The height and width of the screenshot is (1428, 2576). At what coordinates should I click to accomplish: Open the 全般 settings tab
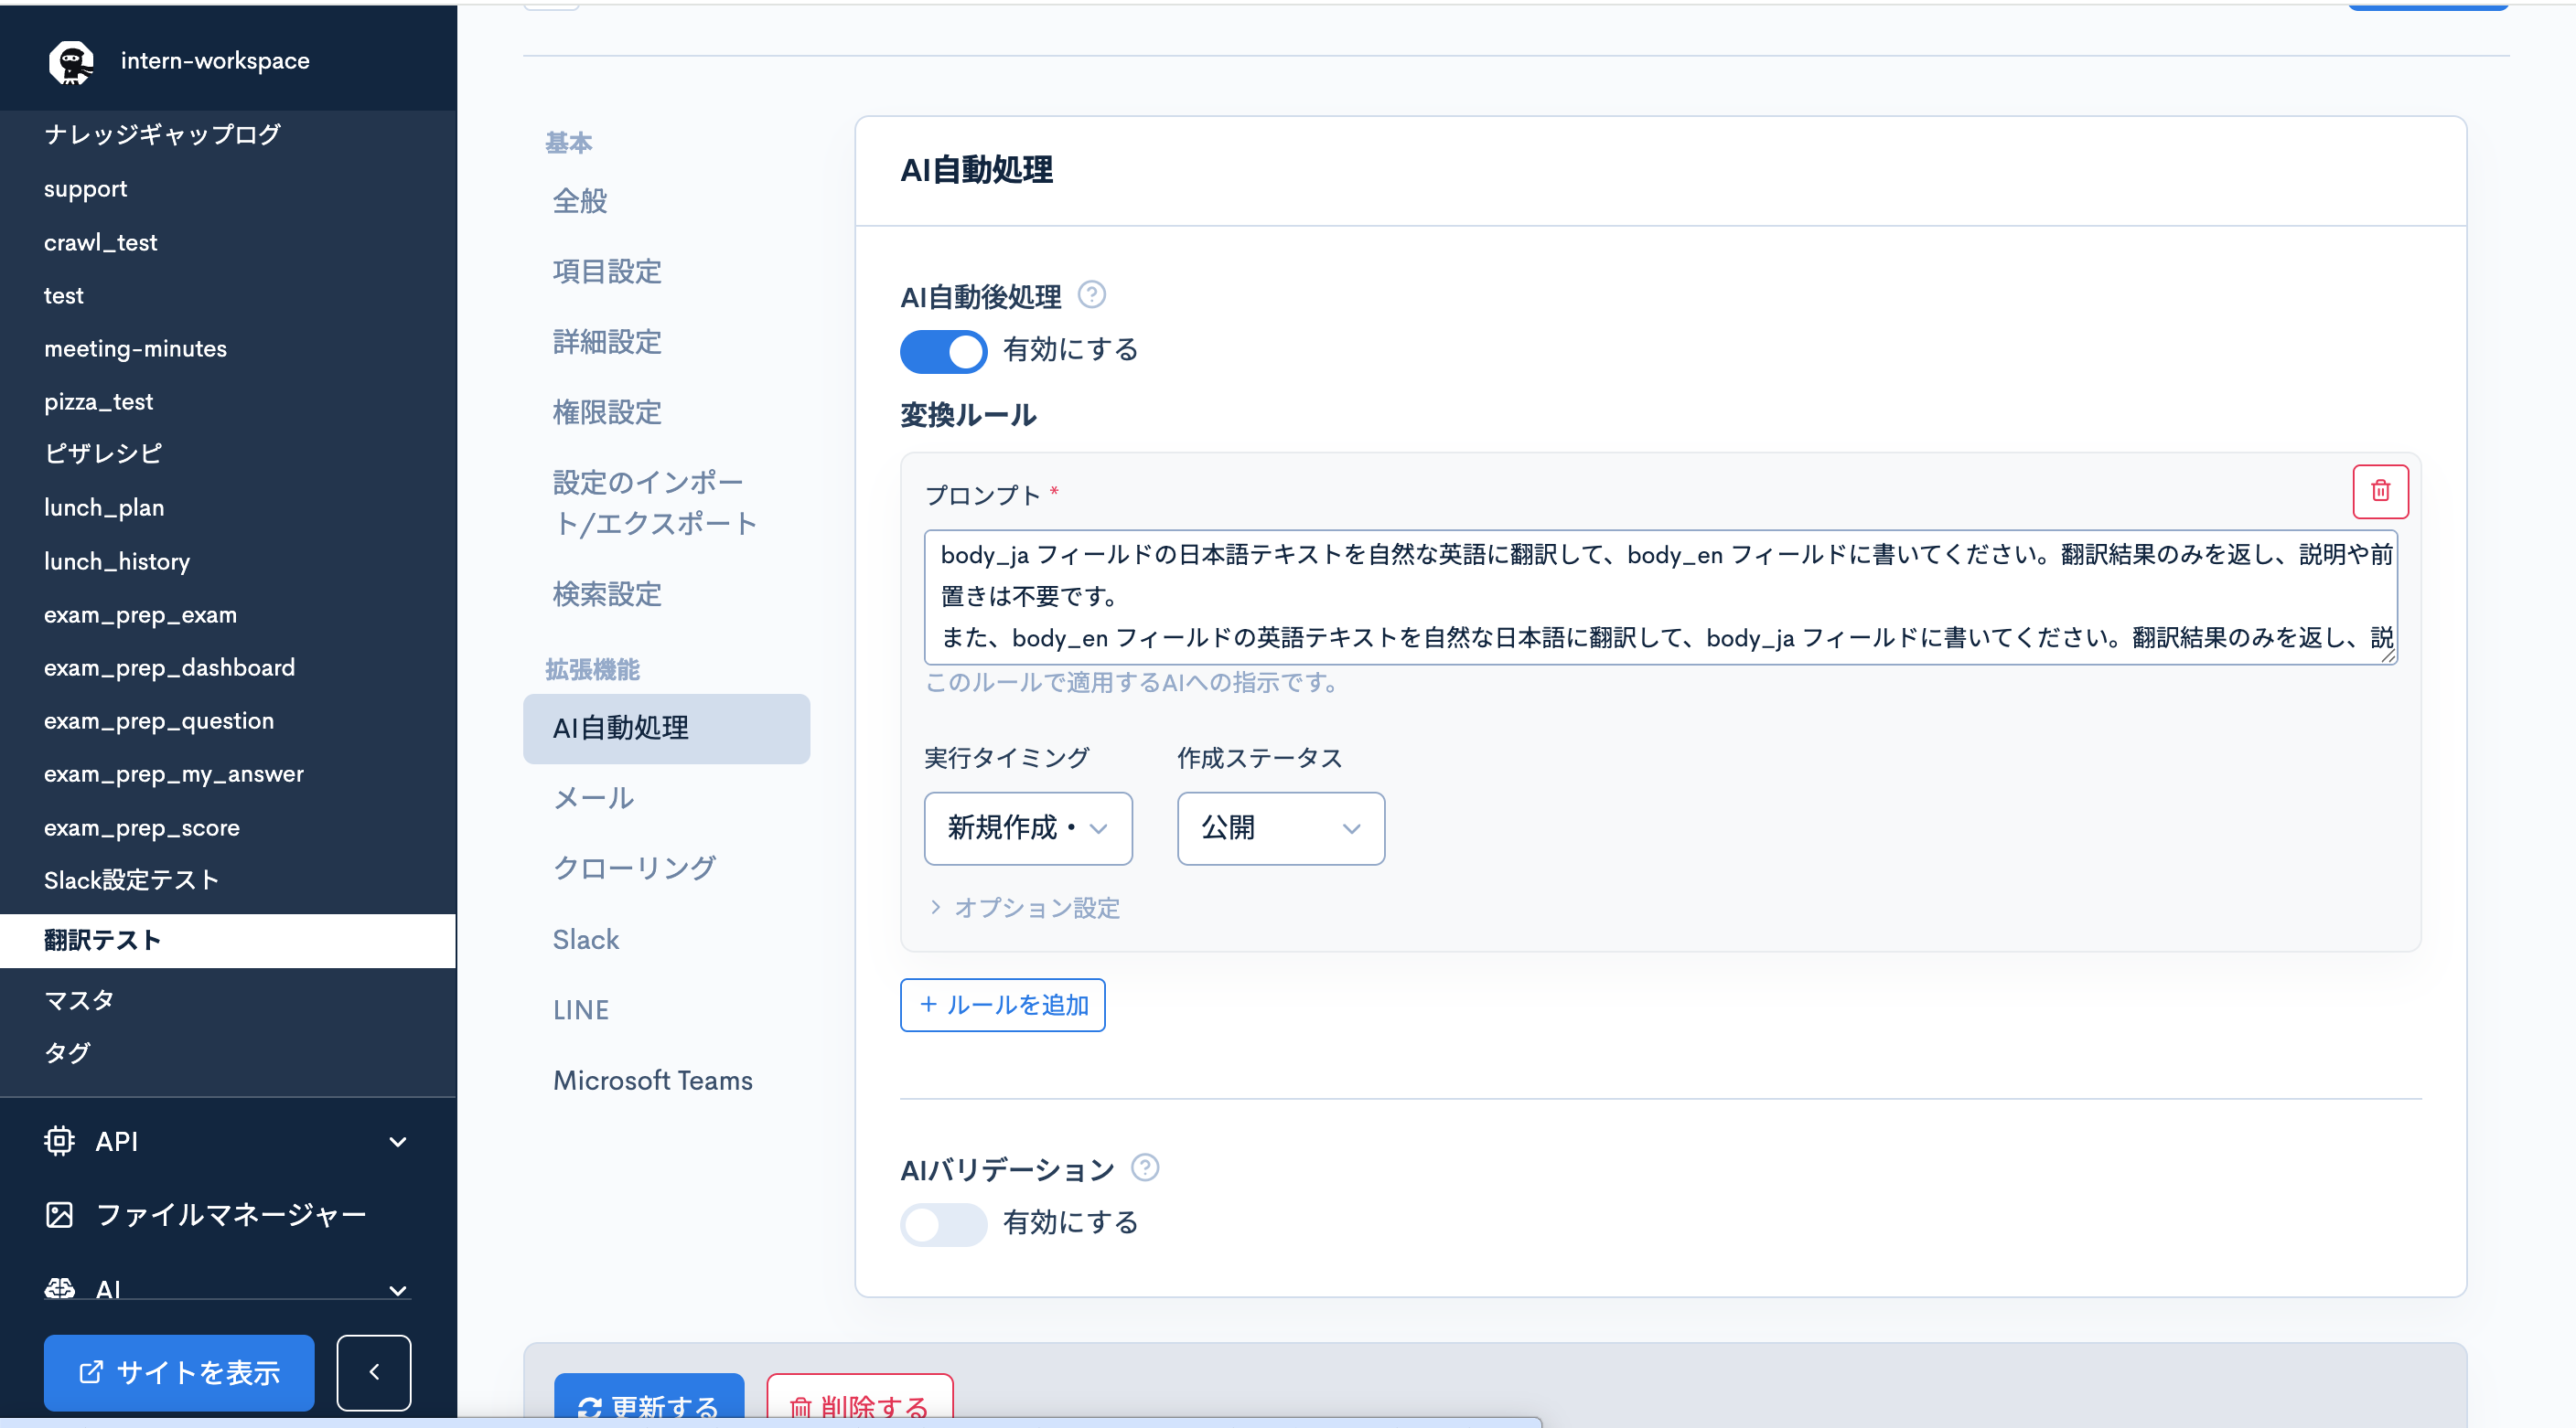[x=580, y=201]
